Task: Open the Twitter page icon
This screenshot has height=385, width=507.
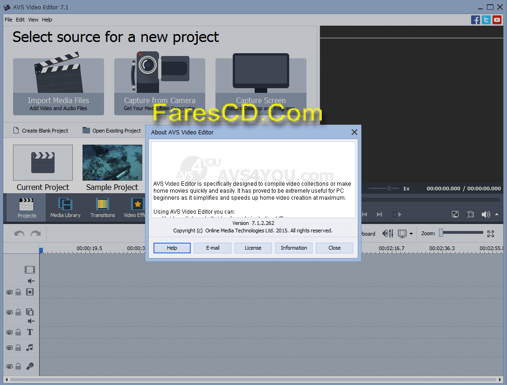Action: 486,20
